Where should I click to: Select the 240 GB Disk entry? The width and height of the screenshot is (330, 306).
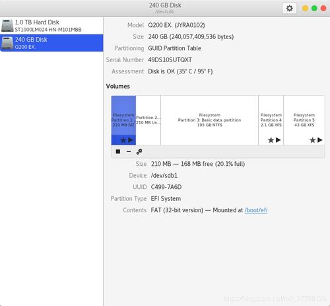pos(51,43)
